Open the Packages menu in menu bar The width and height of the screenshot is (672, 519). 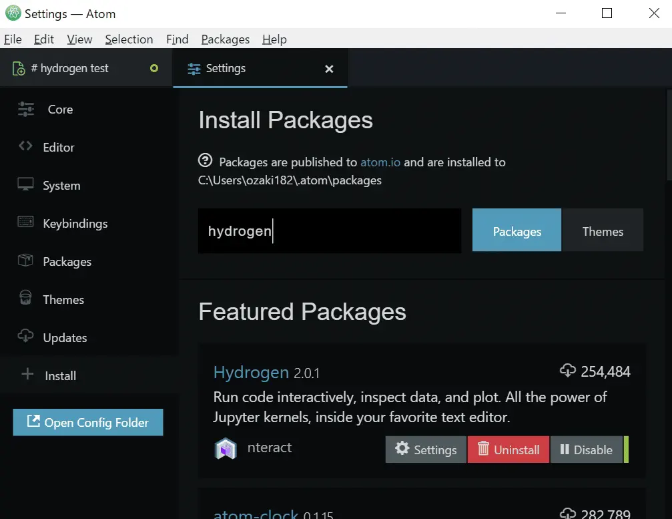point(225,39)
